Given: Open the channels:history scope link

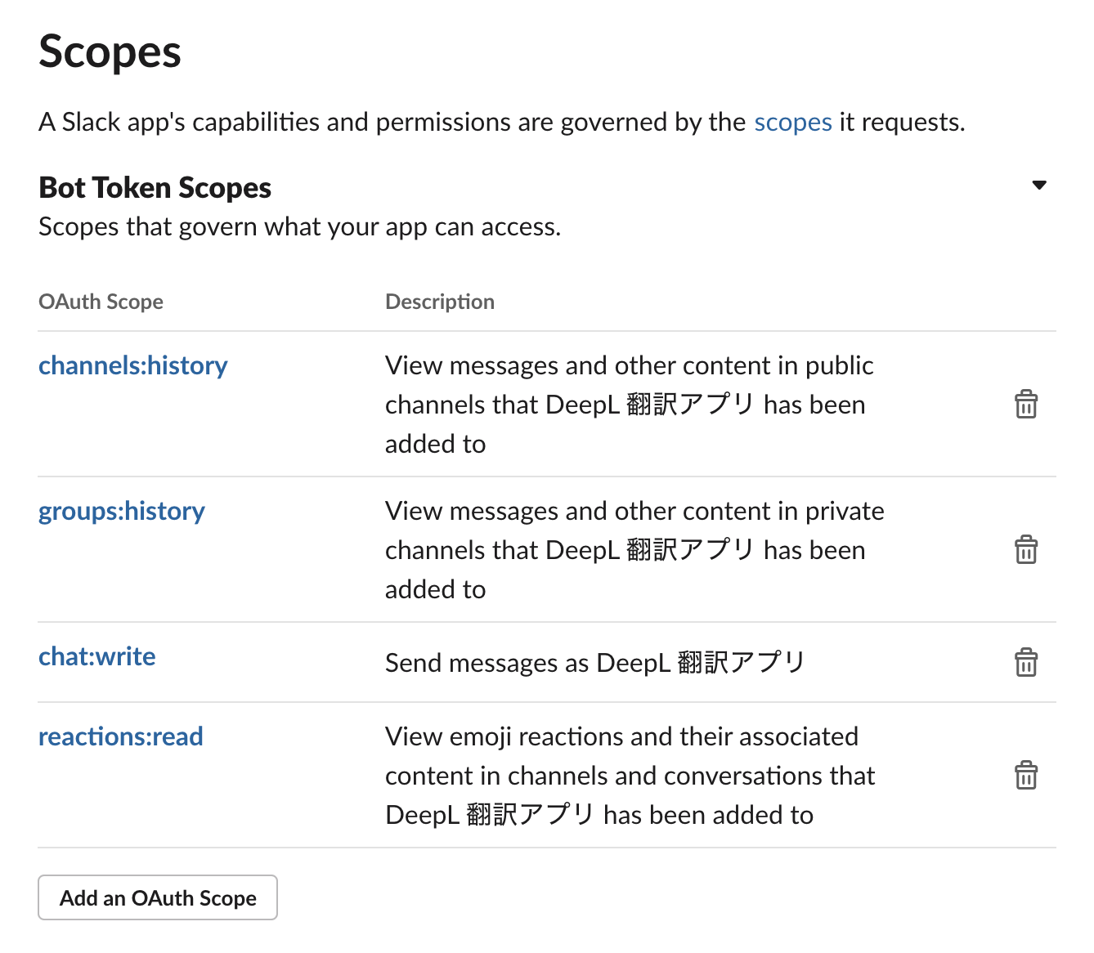Looking at the screenshot, I should tap(132, 365).
